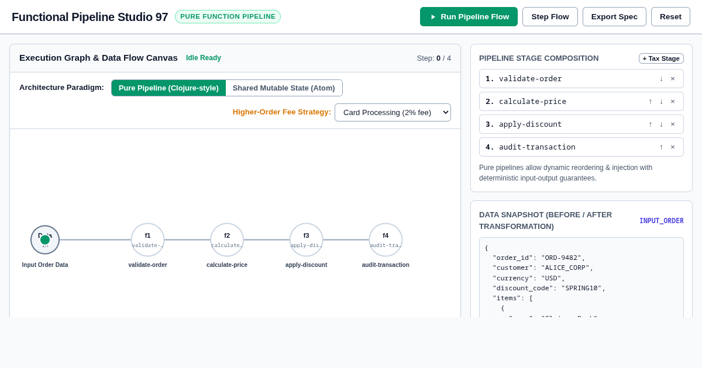The width and height of the screenshot is (702, 368).
Task: Click the INPUT_ORDER label
Action: coord(661,221)
